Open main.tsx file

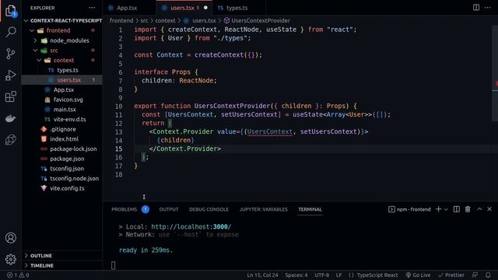[62, 109]
